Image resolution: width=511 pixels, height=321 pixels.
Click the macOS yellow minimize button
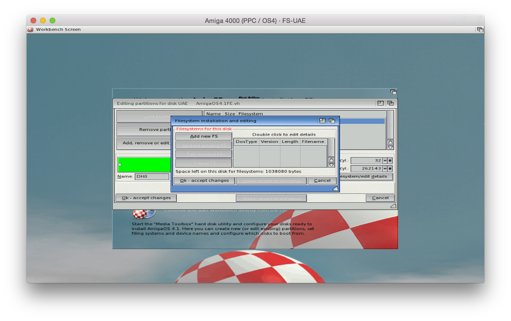pyautogui.click(x=43, y=20)
